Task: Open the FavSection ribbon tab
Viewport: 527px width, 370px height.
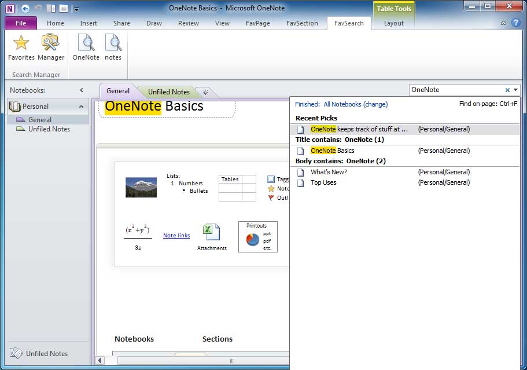Action: tap(302, 23)
